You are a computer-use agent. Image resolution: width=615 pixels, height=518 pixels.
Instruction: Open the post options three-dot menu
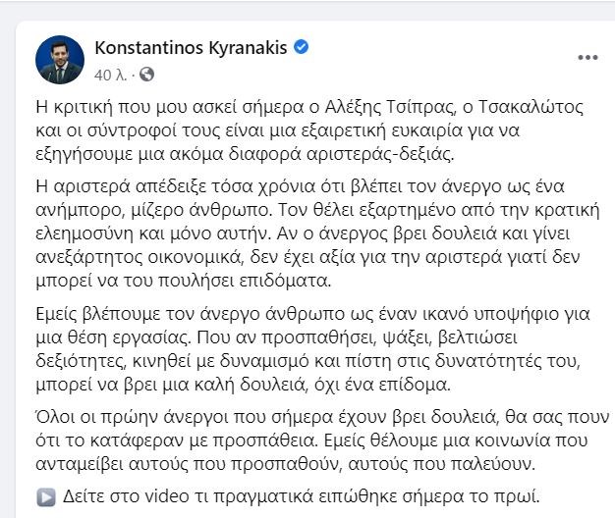[x=587, y=57]
